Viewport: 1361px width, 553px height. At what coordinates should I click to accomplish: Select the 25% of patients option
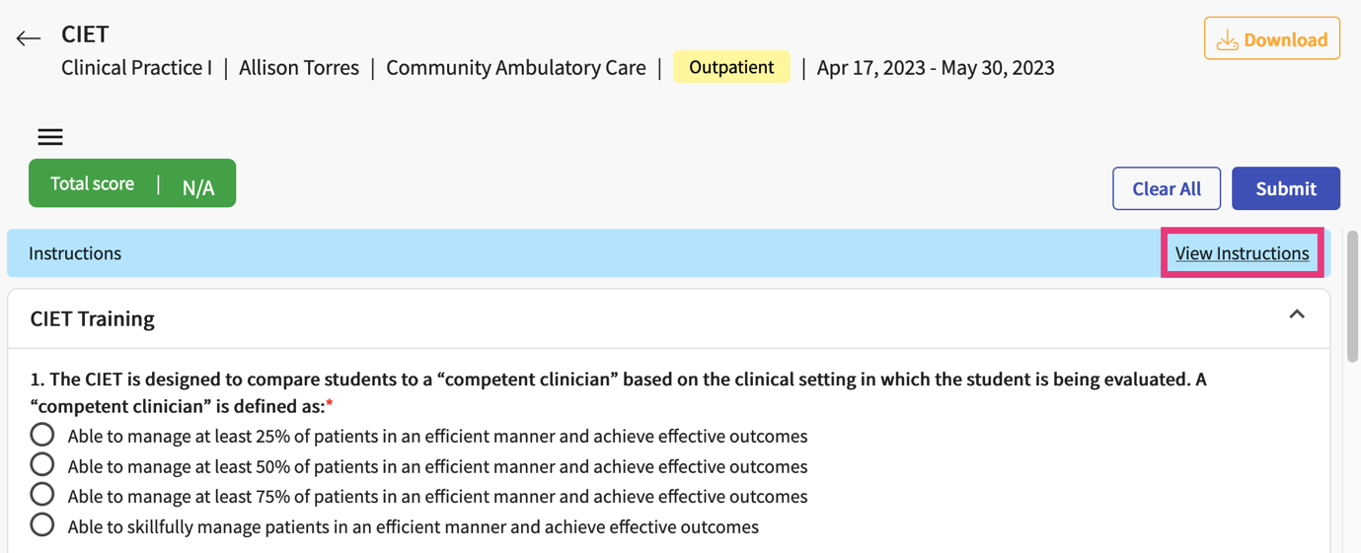coord(42,435)
